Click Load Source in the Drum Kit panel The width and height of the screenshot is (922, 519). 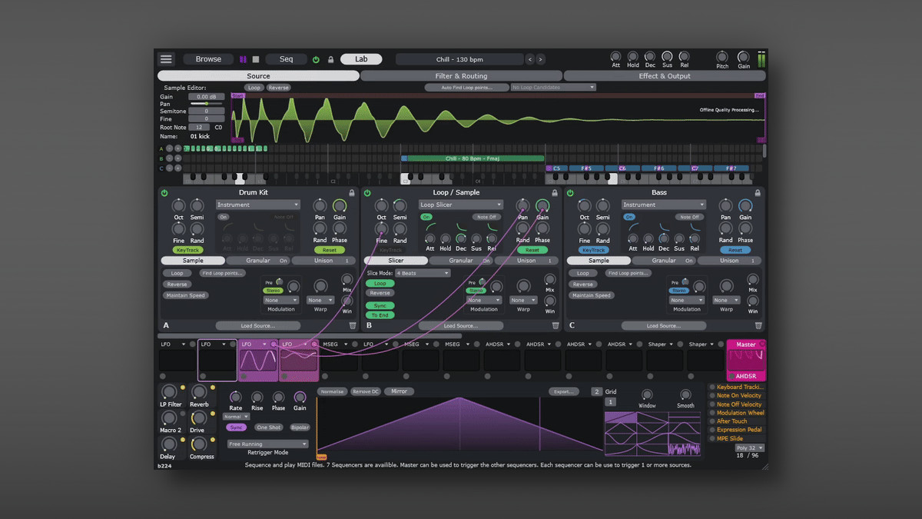(257, 326)
